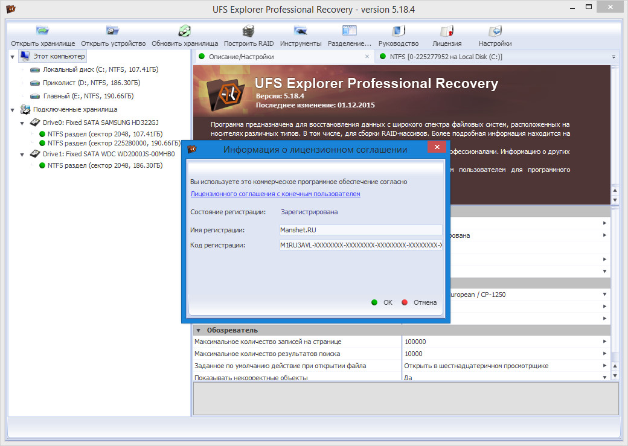The width and height of the screenshot is (628, 446).
Task: Minimize the UFS Explorer window
Action: point(572,8)
